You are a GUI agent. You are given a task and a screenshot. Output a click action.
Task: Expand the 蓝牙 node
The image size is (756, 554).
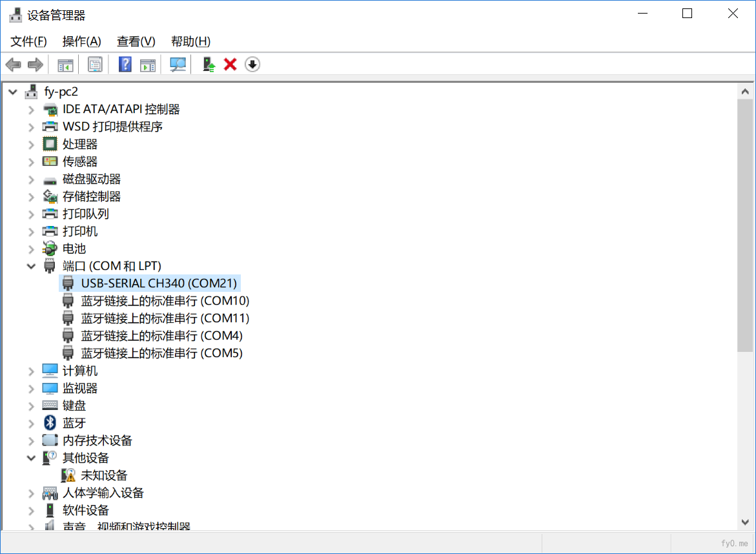pyautogui.click(x=32, y=424)
